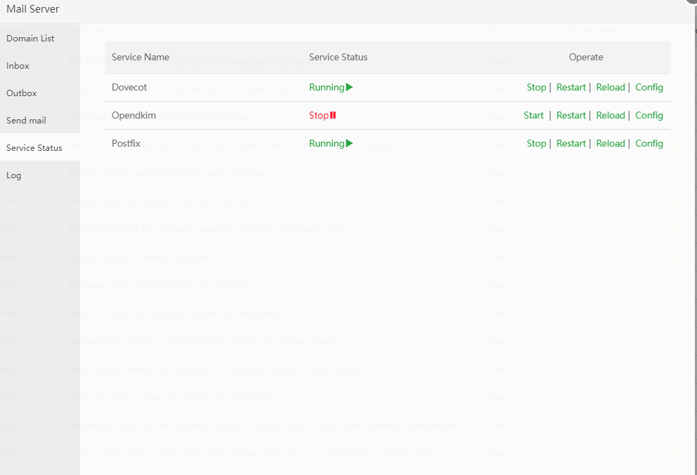
Task: Click Dovecot green running play icon
Action: (349, 88)
